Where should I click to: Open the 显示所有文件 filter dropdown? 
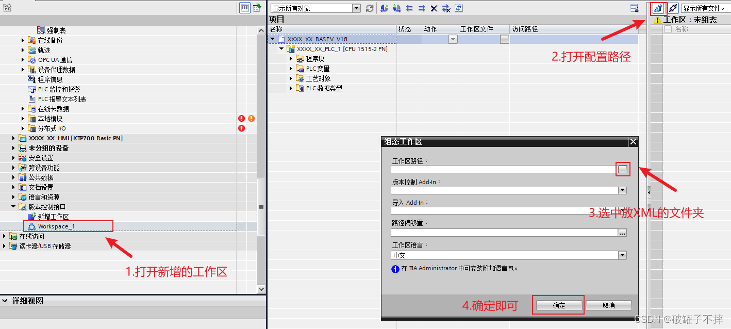[706, 8]
